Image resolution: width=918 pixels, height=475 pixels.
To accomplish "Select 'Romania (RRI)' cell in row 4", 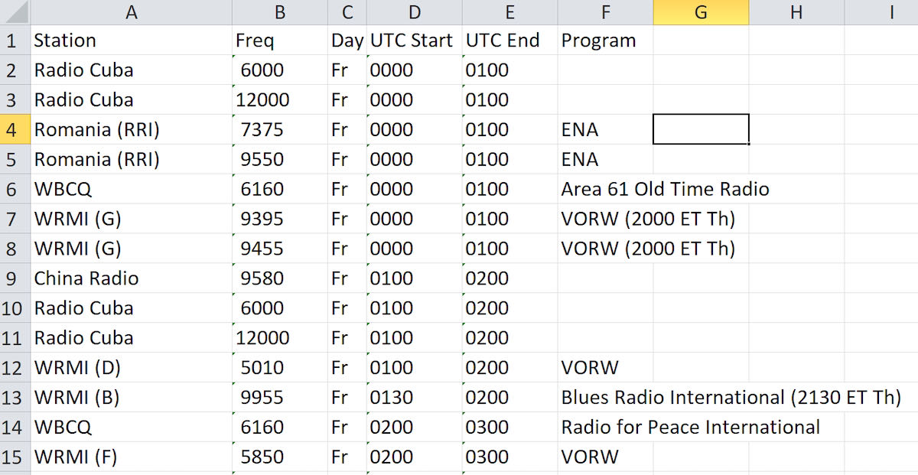I will click(x=132, y=129).
